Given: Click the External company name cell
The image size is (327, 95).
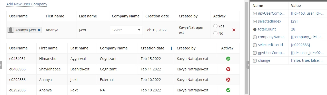Looking at the screenshot, I should click(107, 80).
